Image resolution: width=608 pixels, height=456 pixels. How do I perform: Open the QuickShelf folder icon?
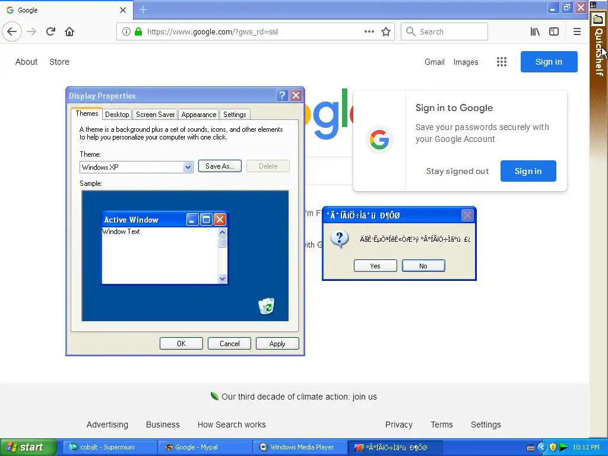coord(598,20)
